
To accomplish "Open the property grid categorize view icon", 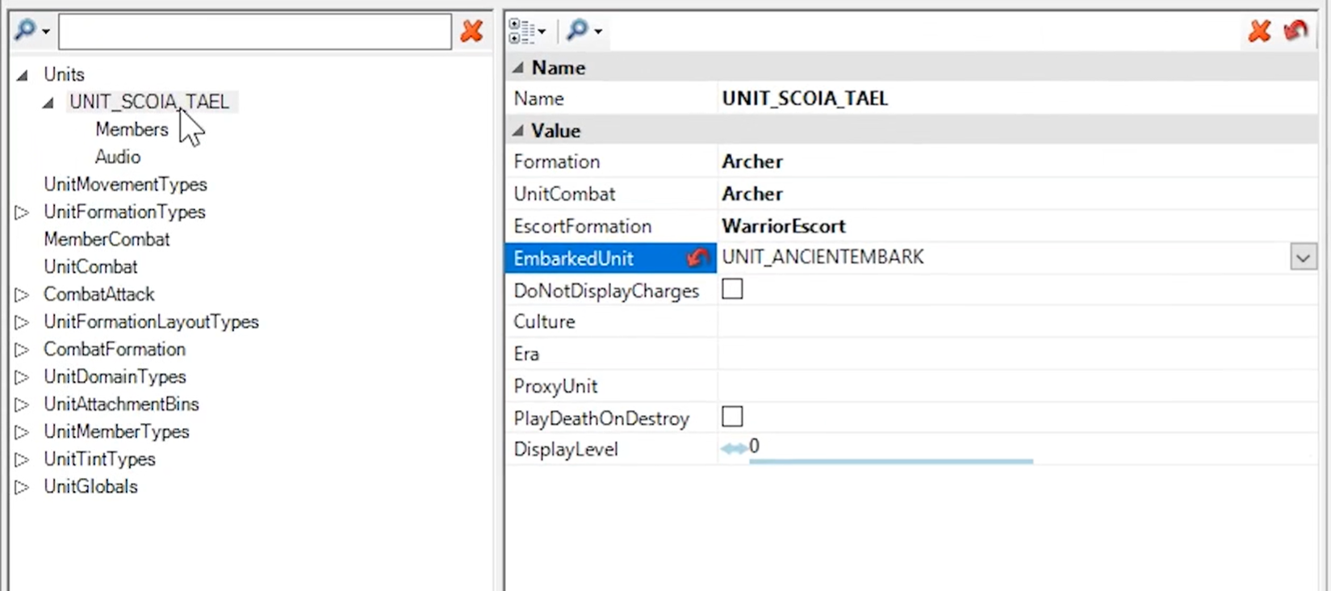I will pos(527,31).
